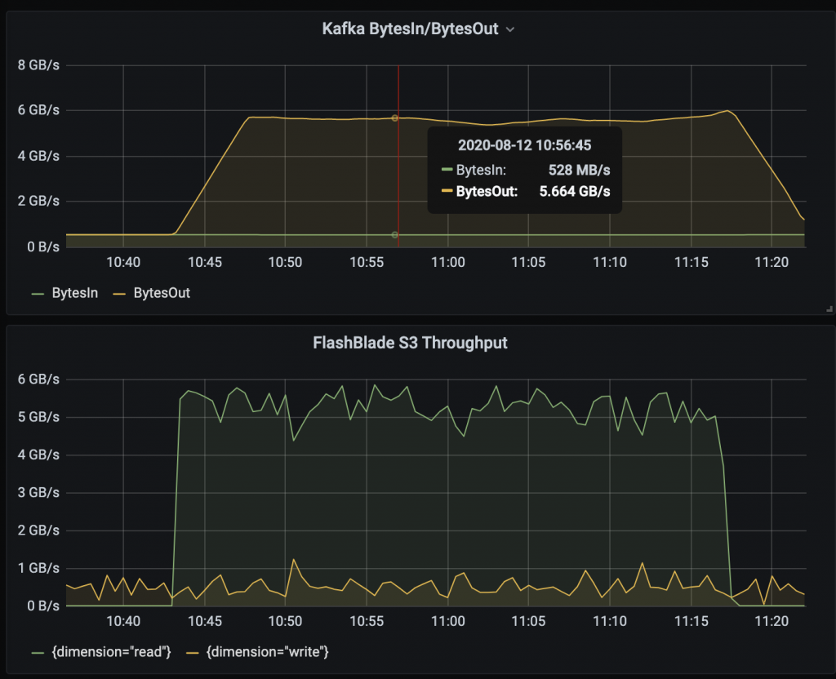Open the yellow {dimension="write"} legend color swatch

pyautogui.click(x=192, y=652)
